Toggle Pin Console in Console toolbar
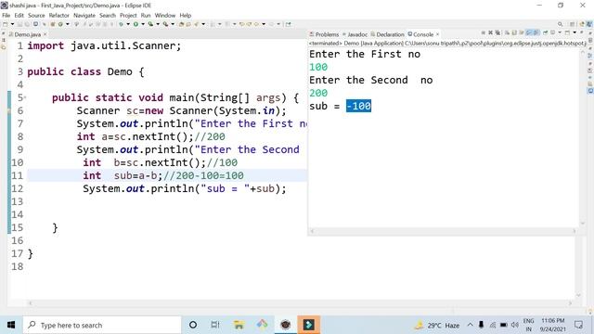This screenshot has width=594, height=334. coord(546,33)
